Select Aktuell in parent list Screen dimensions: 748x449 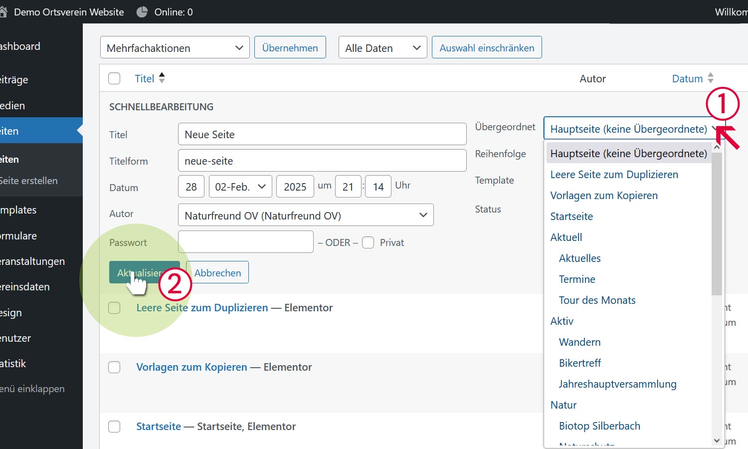(566, 237)
